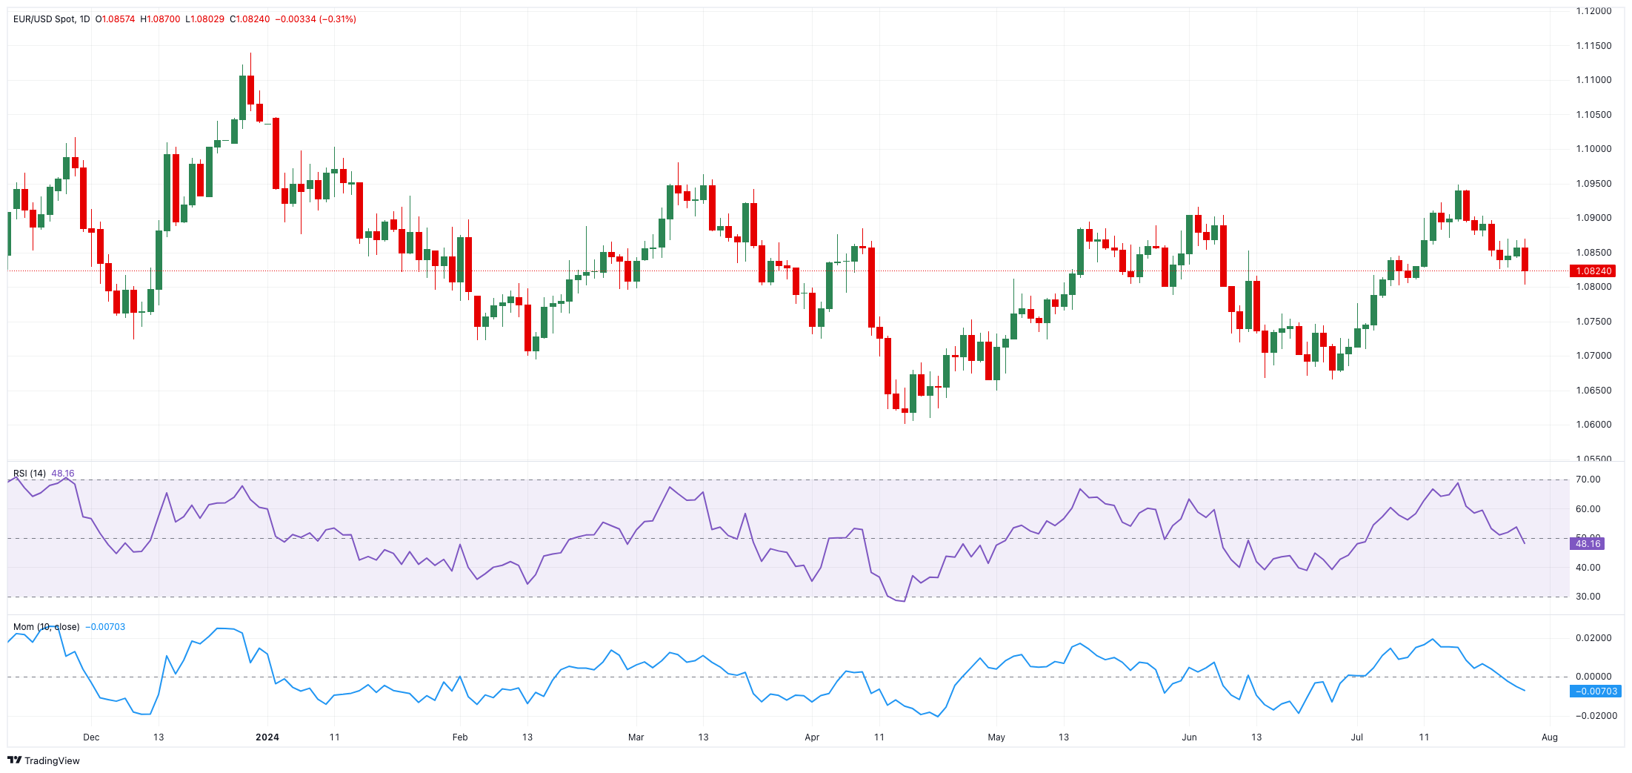Select the 1.06000 level on the price scale
The image size is (1632, 773).
tap(1593, 425)
